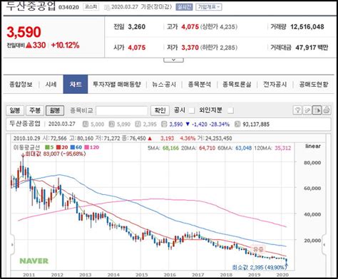Image resolution: width=338 pixels, height=279 pixels.
Task: Click the 하한가 2,285 text
Action: [x=219, y=48]
